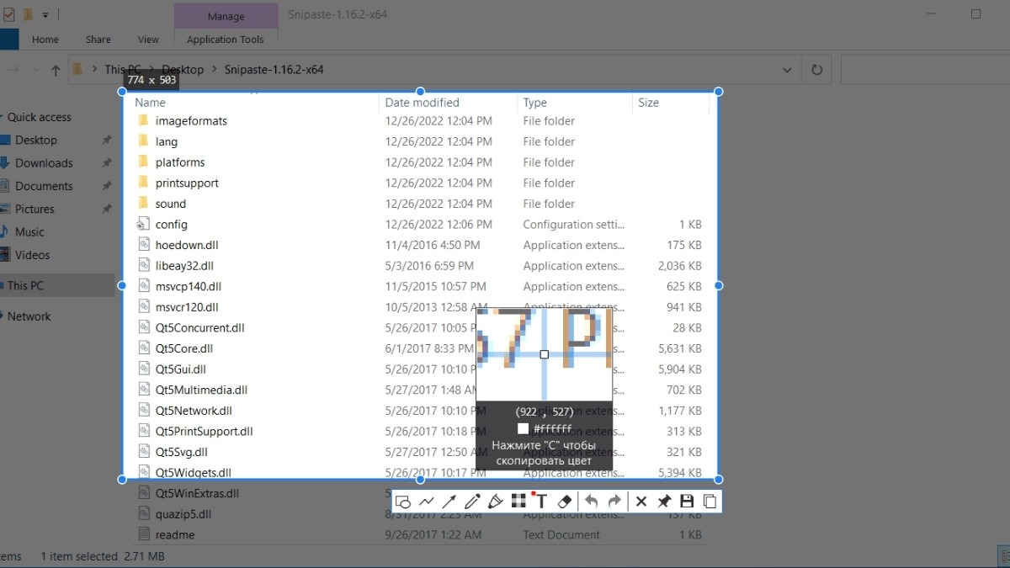This screenshot has width=1010, height=568.
Task: Copy the snip to clipboard
Action: (x=710, y=502)
